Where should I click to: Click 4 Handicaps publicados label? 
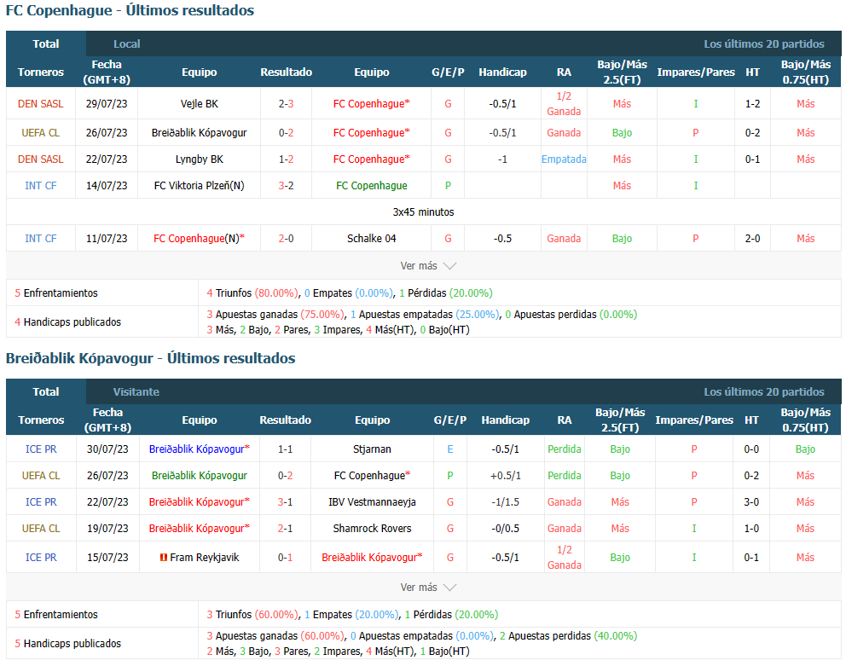68,322
